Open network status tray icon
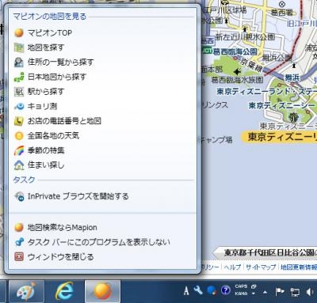The height and width of the screenshot is (303, 317). click(295, 292)
